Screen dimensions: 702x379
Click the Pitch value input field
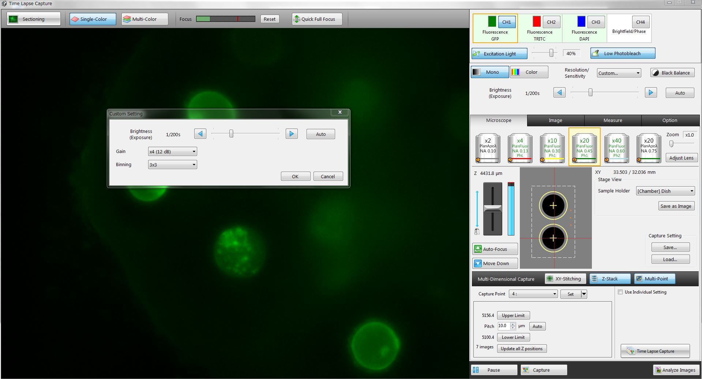click(x=503, y=326)
